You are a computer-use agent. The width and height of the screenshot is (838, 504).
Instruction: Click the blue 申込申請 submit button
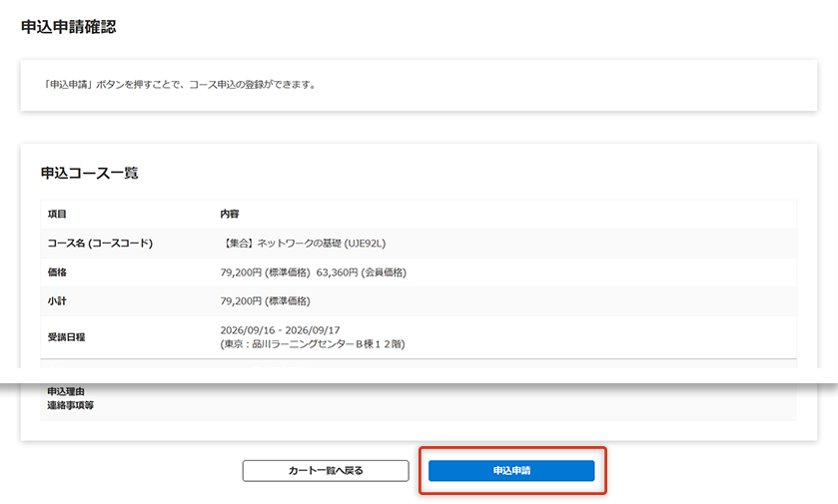[x=511, y=471]
